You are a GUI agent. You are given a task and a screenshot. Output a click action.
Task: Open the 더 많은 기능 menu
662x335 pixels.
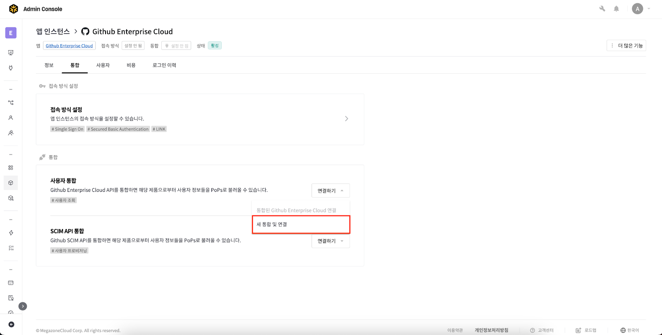pos(626,45)
